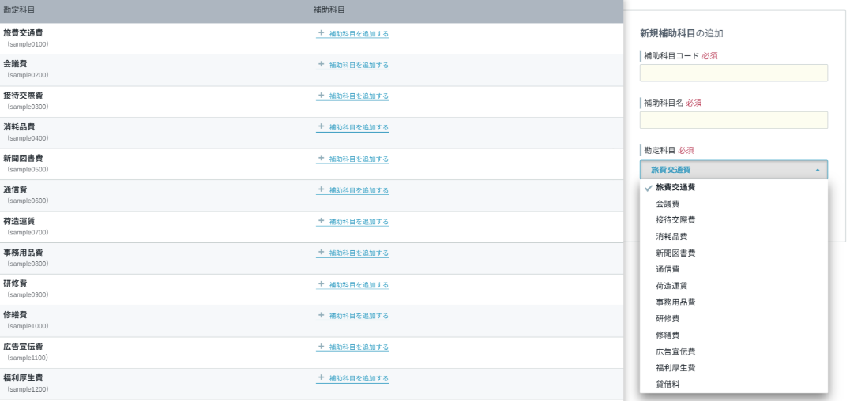Select 荷造運賃 from the dropdown list
This screenshot has height=401, width=850.
pyautogui.click(x=733, y=286)
